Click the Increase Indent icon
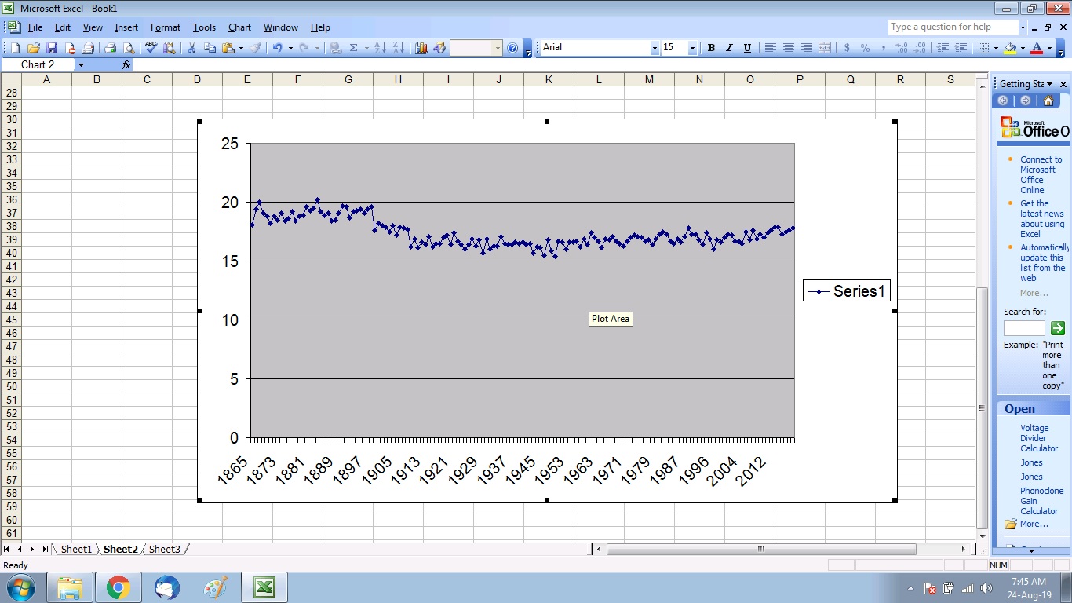Viewport: 1072px width, 603px height. click(961, 48)
